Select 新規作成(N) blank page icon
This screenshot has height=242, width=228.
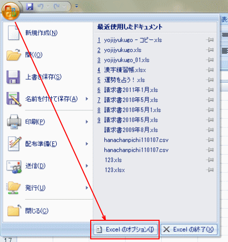pyautogui.click(x=14, y=33)
